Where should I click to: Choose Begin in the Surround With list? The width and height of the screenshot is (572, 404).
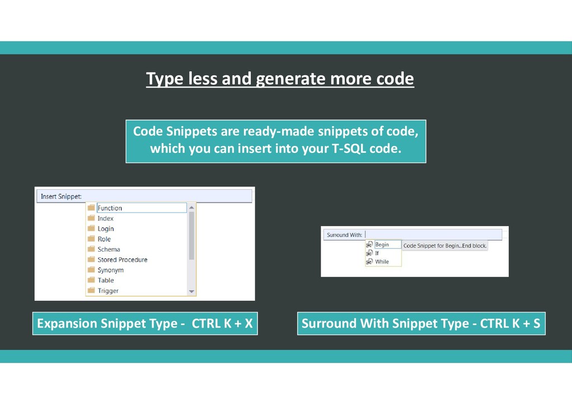tap(388, 244)
